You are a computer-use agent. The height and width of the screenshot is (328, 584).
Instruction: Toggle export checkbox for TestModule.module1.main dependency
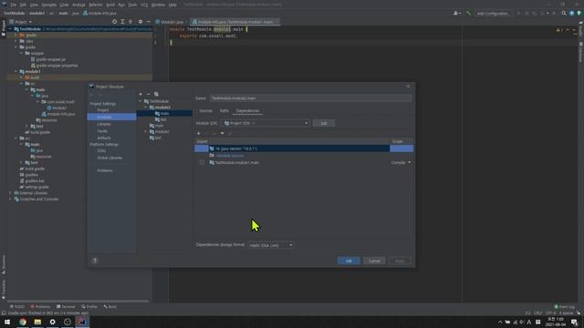tap(202, 162)
